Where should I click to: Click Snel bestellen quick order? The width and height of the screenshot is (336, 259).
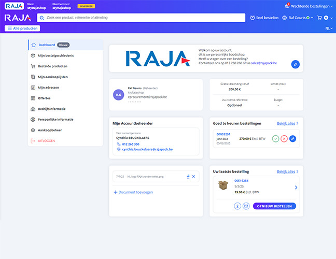pos(264,18)
